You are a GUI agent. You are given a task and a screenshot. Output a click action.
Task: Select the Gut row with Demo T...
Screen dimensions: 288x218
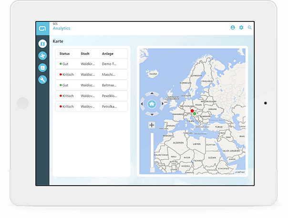click(92, 64)
